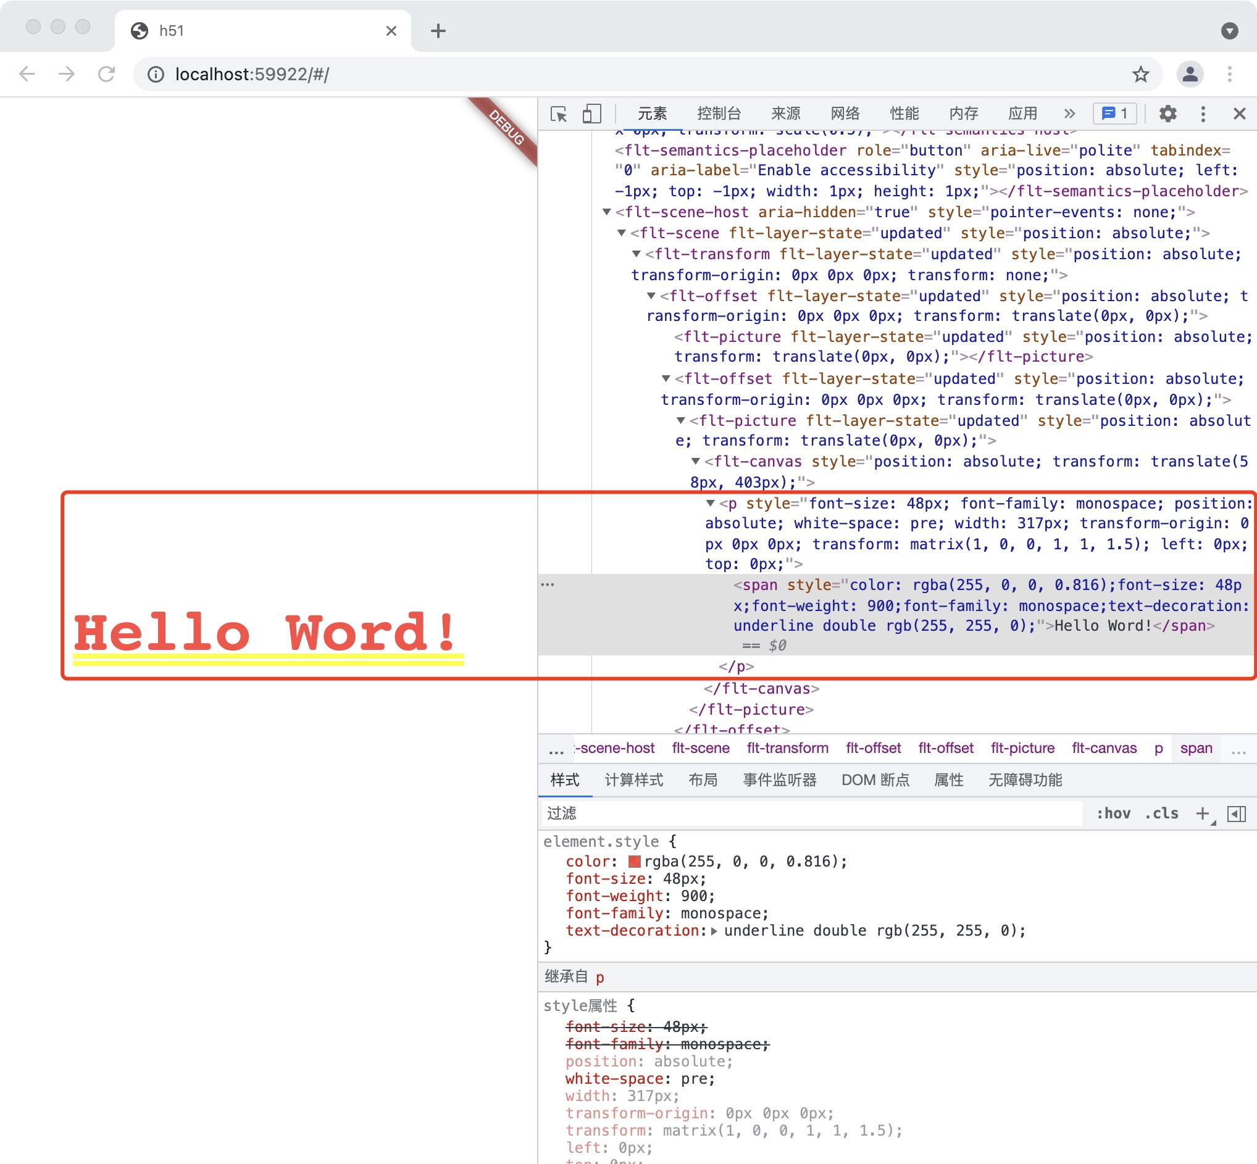The height and width of the screenshot is (1164, 1257).
Task: Switch to the 控制台 tab
Action: coord(718,114)
